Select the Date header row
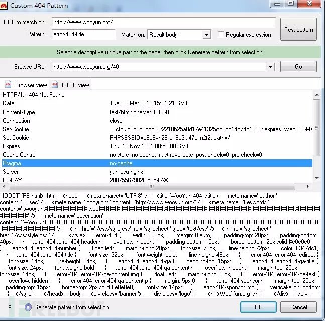 (157, 103)
